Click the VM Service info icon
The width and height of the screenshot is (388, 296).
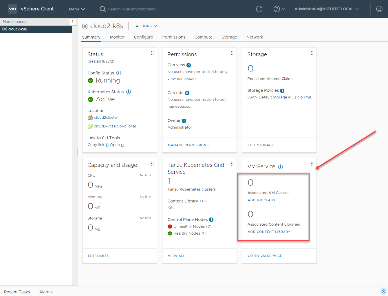pos(281,167)
